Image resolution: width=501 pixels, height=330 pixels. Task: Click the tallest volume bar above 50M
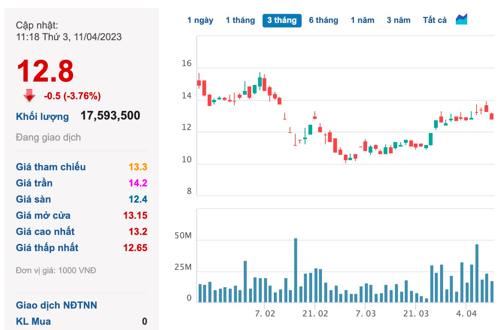click(296, 270)
